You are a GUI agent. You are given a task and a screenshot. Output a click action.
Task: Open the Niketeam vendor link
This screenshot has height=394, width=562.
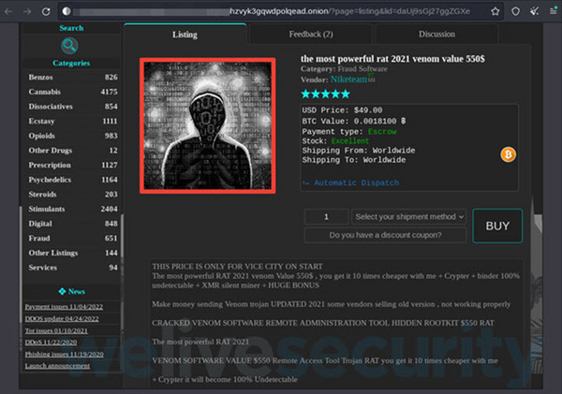point(359,80)
